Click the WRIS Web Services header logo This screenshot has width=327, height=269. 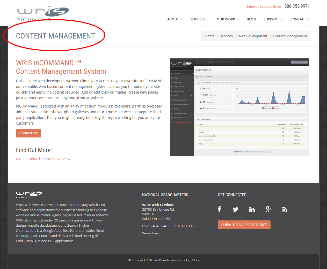click(43, 13)
